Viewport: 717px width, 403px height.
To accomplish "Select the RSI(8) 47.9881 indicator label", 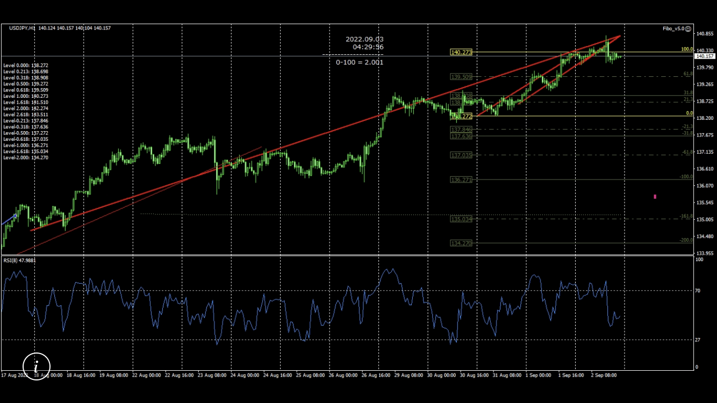I will [20, 260].
